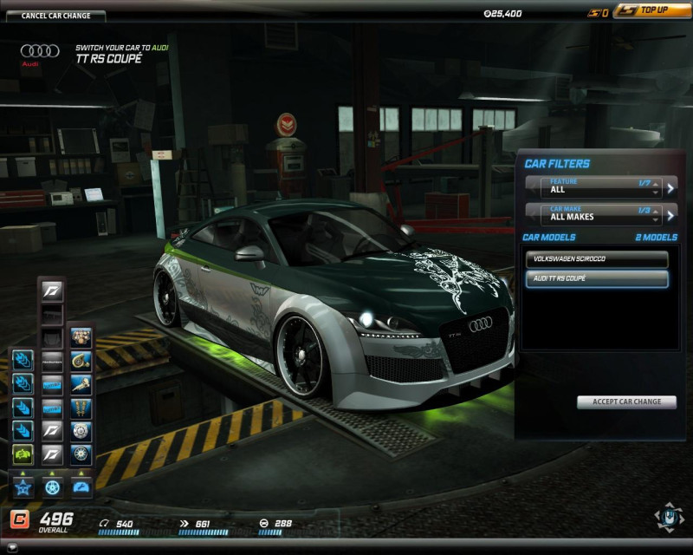Select the second blue flame skill mod
Viewport: 693px width, 555px height.
pos(23,383)
